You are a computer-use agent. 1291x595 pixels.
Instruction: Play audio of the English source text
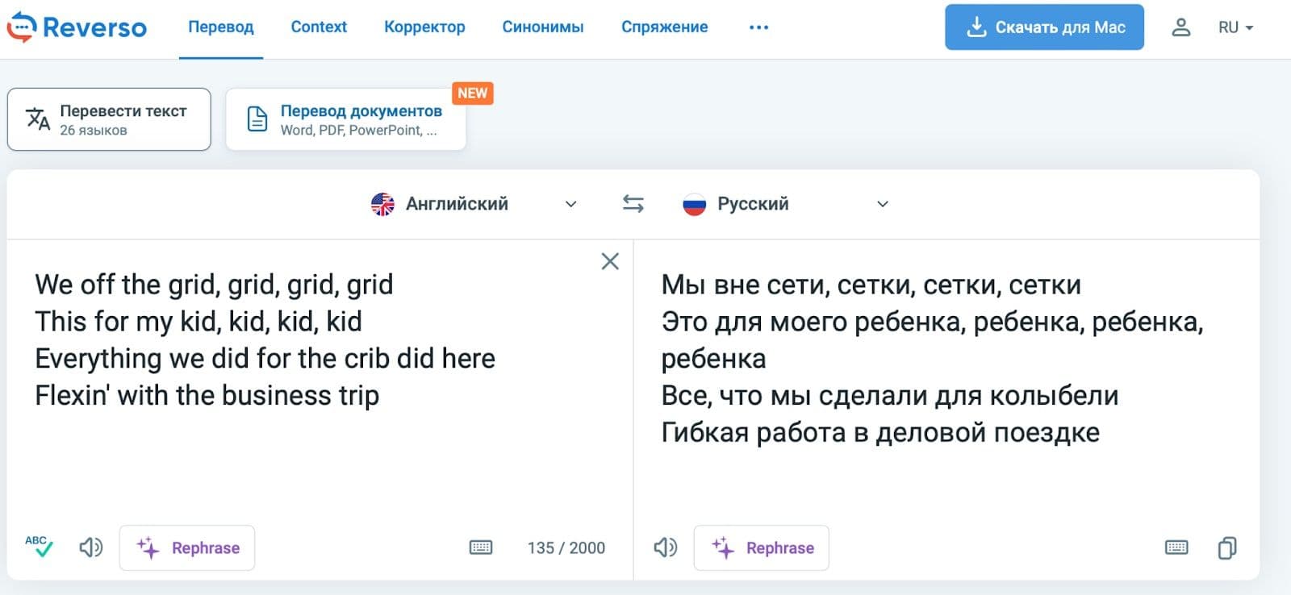tap(90, 548)
